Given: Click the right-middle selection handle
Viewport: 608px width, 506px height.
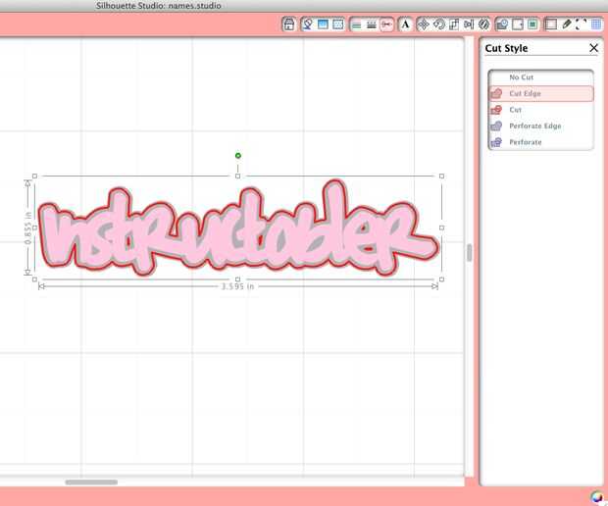Looking at the screenshot, I should (x=441, y=228).
